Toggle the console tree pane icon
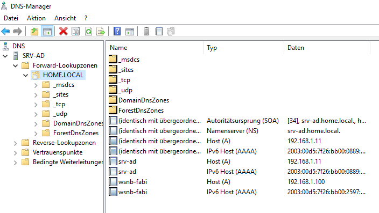The width and height of the screenshot is (379, 213). (x=47, y=31)
